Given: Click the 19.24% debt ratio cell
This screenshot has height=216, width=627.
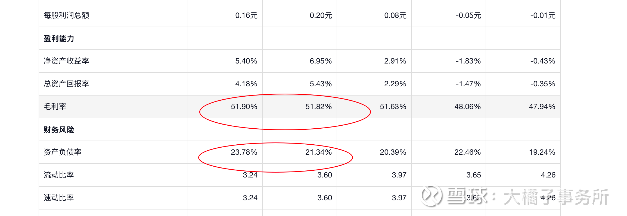Looking at the screenshot, I should tap(542, 152).
